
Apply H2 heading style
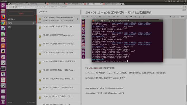click(x=109, y=17)
